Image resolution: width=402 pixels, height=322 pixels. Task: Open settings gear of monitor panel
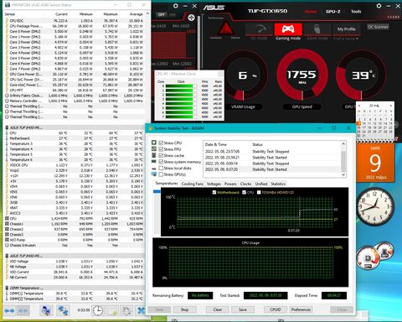coord(176,6)
